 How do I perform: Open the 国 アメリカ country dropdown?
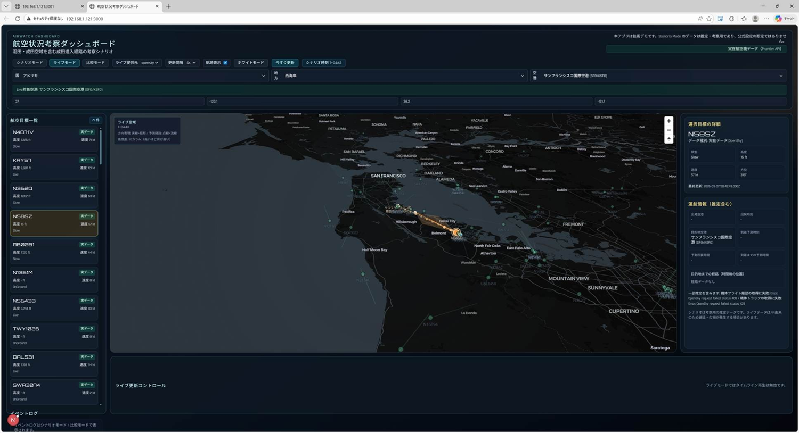click(x=140, y=76)
